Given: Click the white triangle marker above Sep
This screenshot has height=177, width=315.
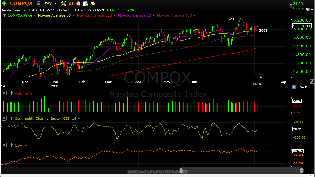Looking at the screenshot, I should pos(261,77).
